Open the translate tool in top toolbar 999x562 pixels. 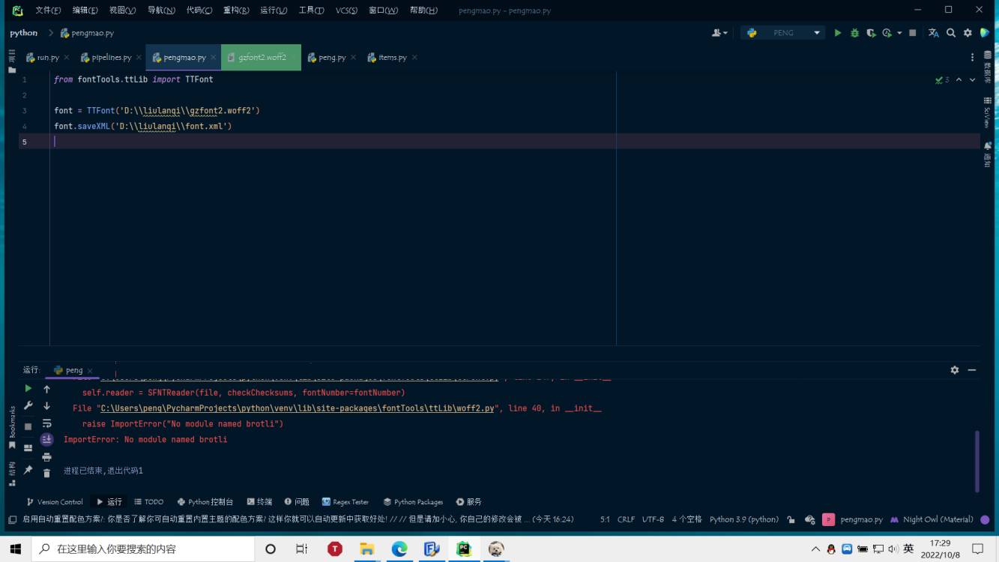tap(934, 33)
